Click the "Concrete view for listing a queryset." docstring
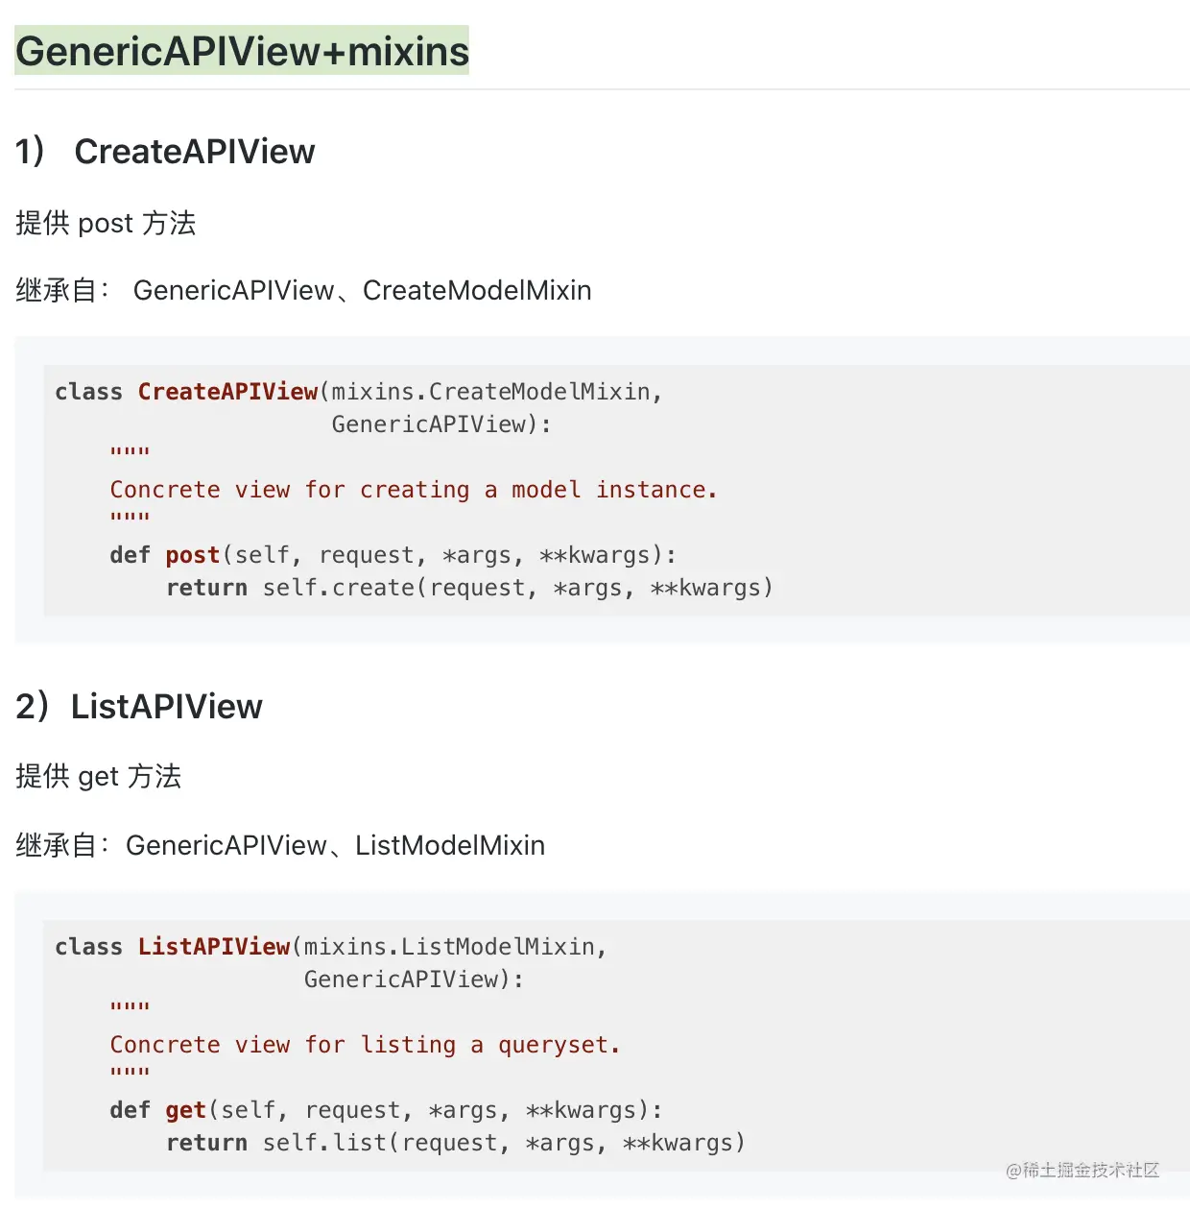1190x1210 pixels. pyautogui.click(x=366, y=1045)
